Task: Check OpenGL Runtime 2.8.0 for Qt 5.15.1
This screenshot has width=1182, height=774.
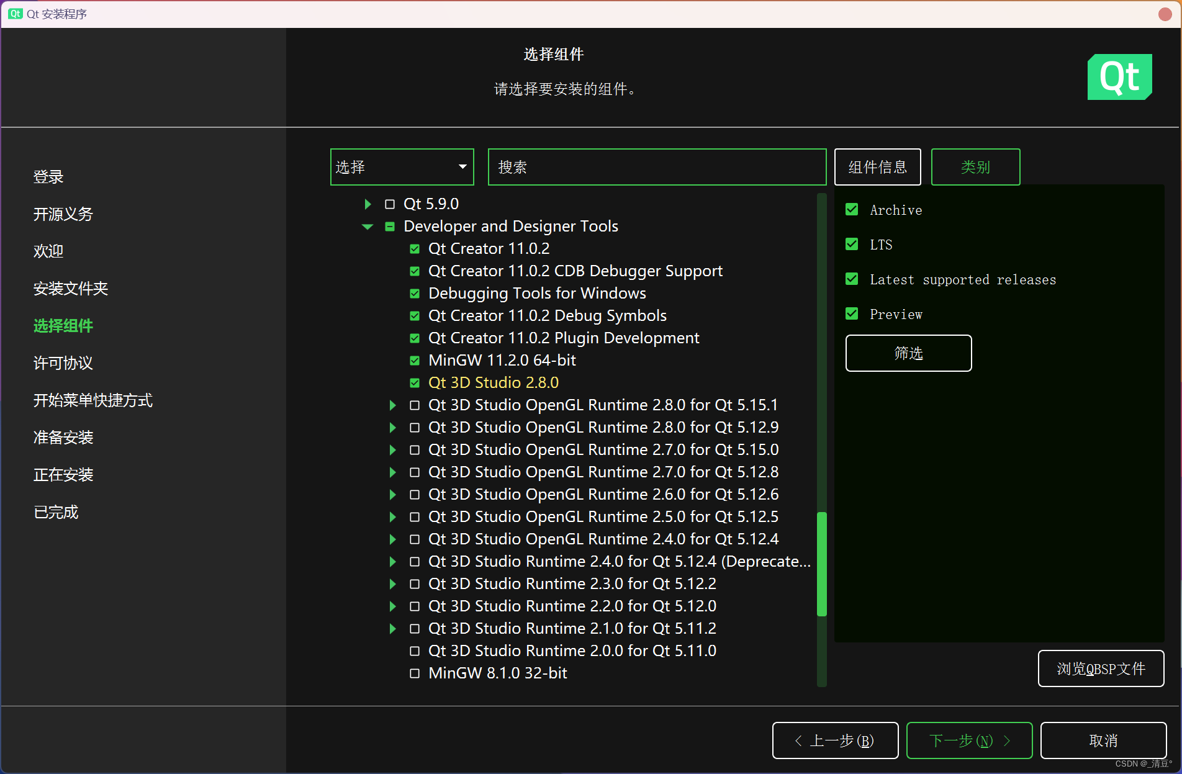Action: pyautogui.click(x=415, y=405)
